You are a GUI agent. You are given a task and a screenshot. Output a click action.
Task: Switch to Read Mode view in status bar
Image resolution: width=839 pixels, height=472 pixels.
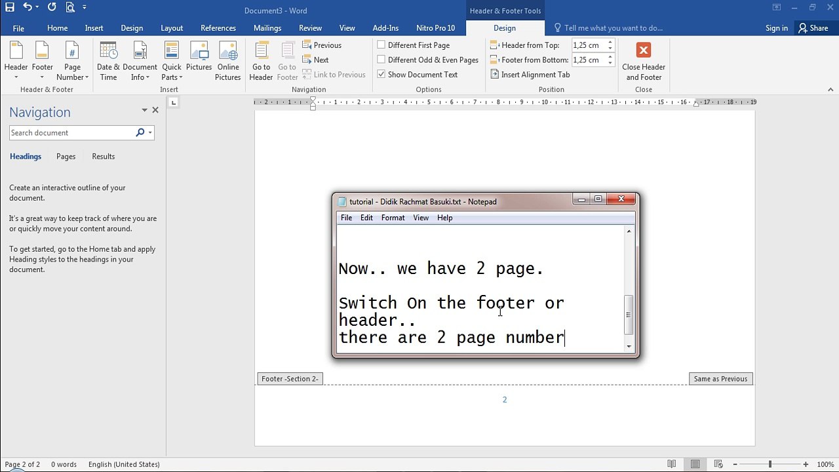tap(671, 464)
